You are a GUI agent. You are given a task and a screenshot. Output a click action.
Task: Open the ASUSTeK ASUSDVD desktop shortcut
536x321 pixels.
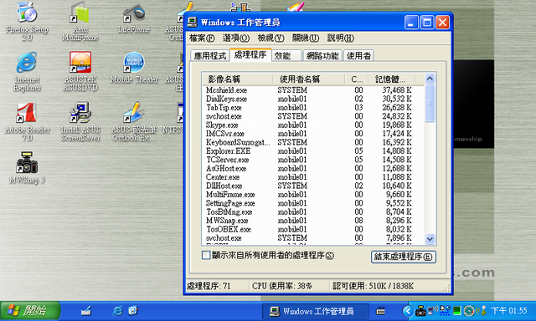point(80,71)
